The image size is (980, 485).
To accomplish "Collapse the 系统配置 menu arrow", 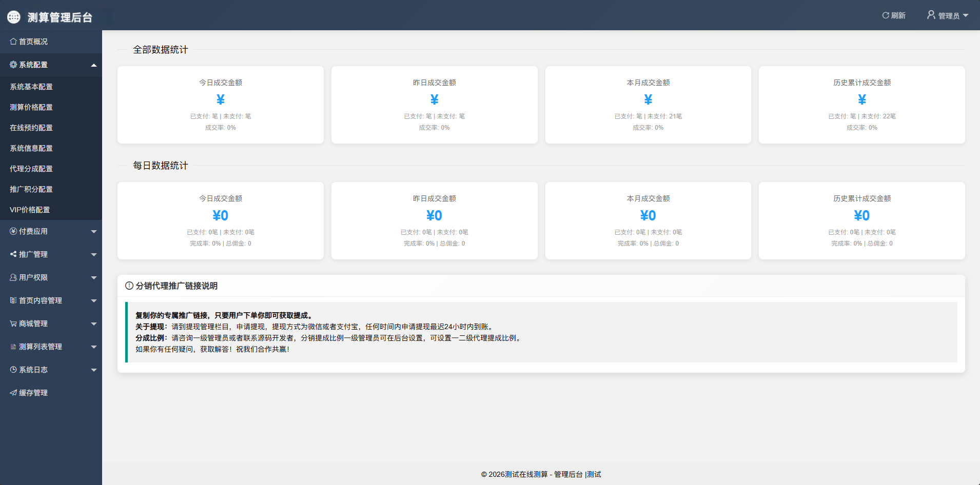I will [x=94, y=65].
